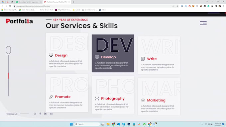Select the Promote card title
Image resolution: width=226 pixels, height=127 pixels.
[x=63, y=97]
